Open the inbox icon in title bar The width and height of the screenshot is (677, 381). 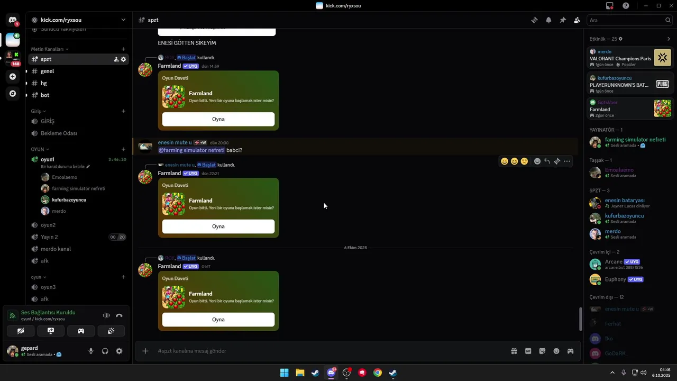tap(610, 6)
